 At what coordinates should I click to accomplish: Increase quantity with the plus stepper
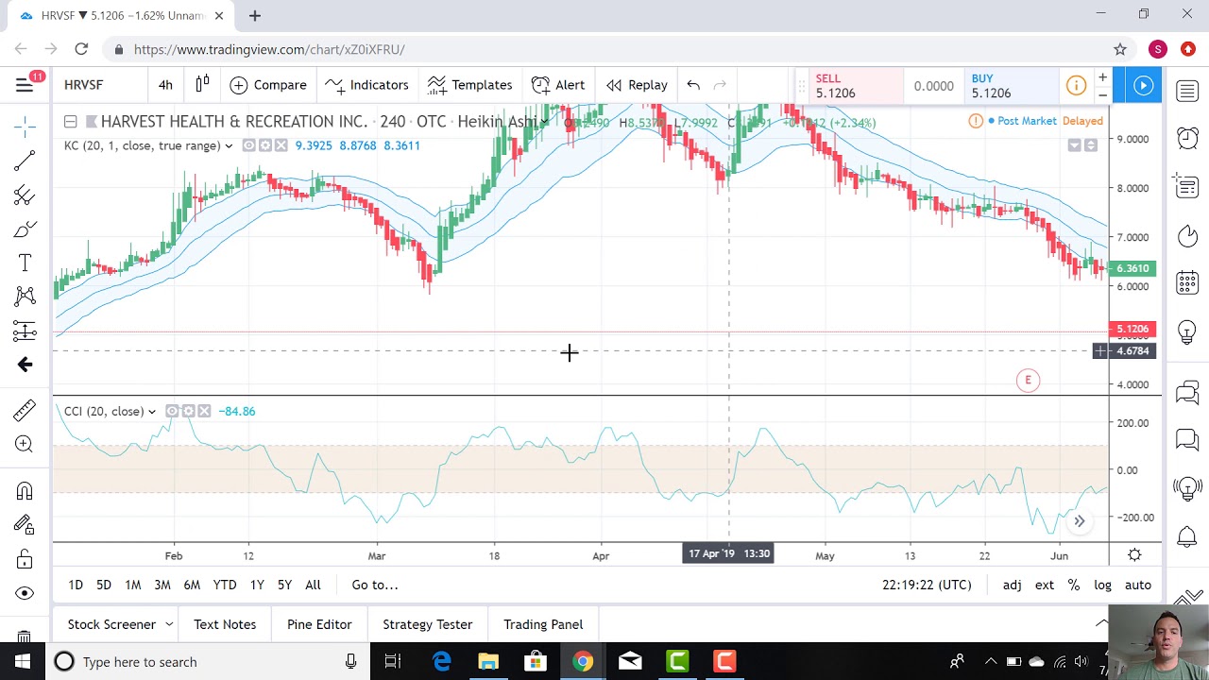pos(1102,77)
